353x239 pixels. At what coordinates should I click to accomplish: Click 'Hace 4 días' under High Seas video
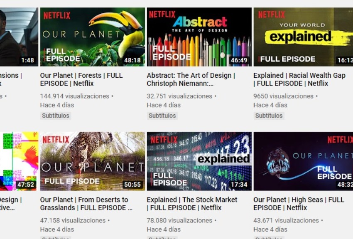point(270,229)
